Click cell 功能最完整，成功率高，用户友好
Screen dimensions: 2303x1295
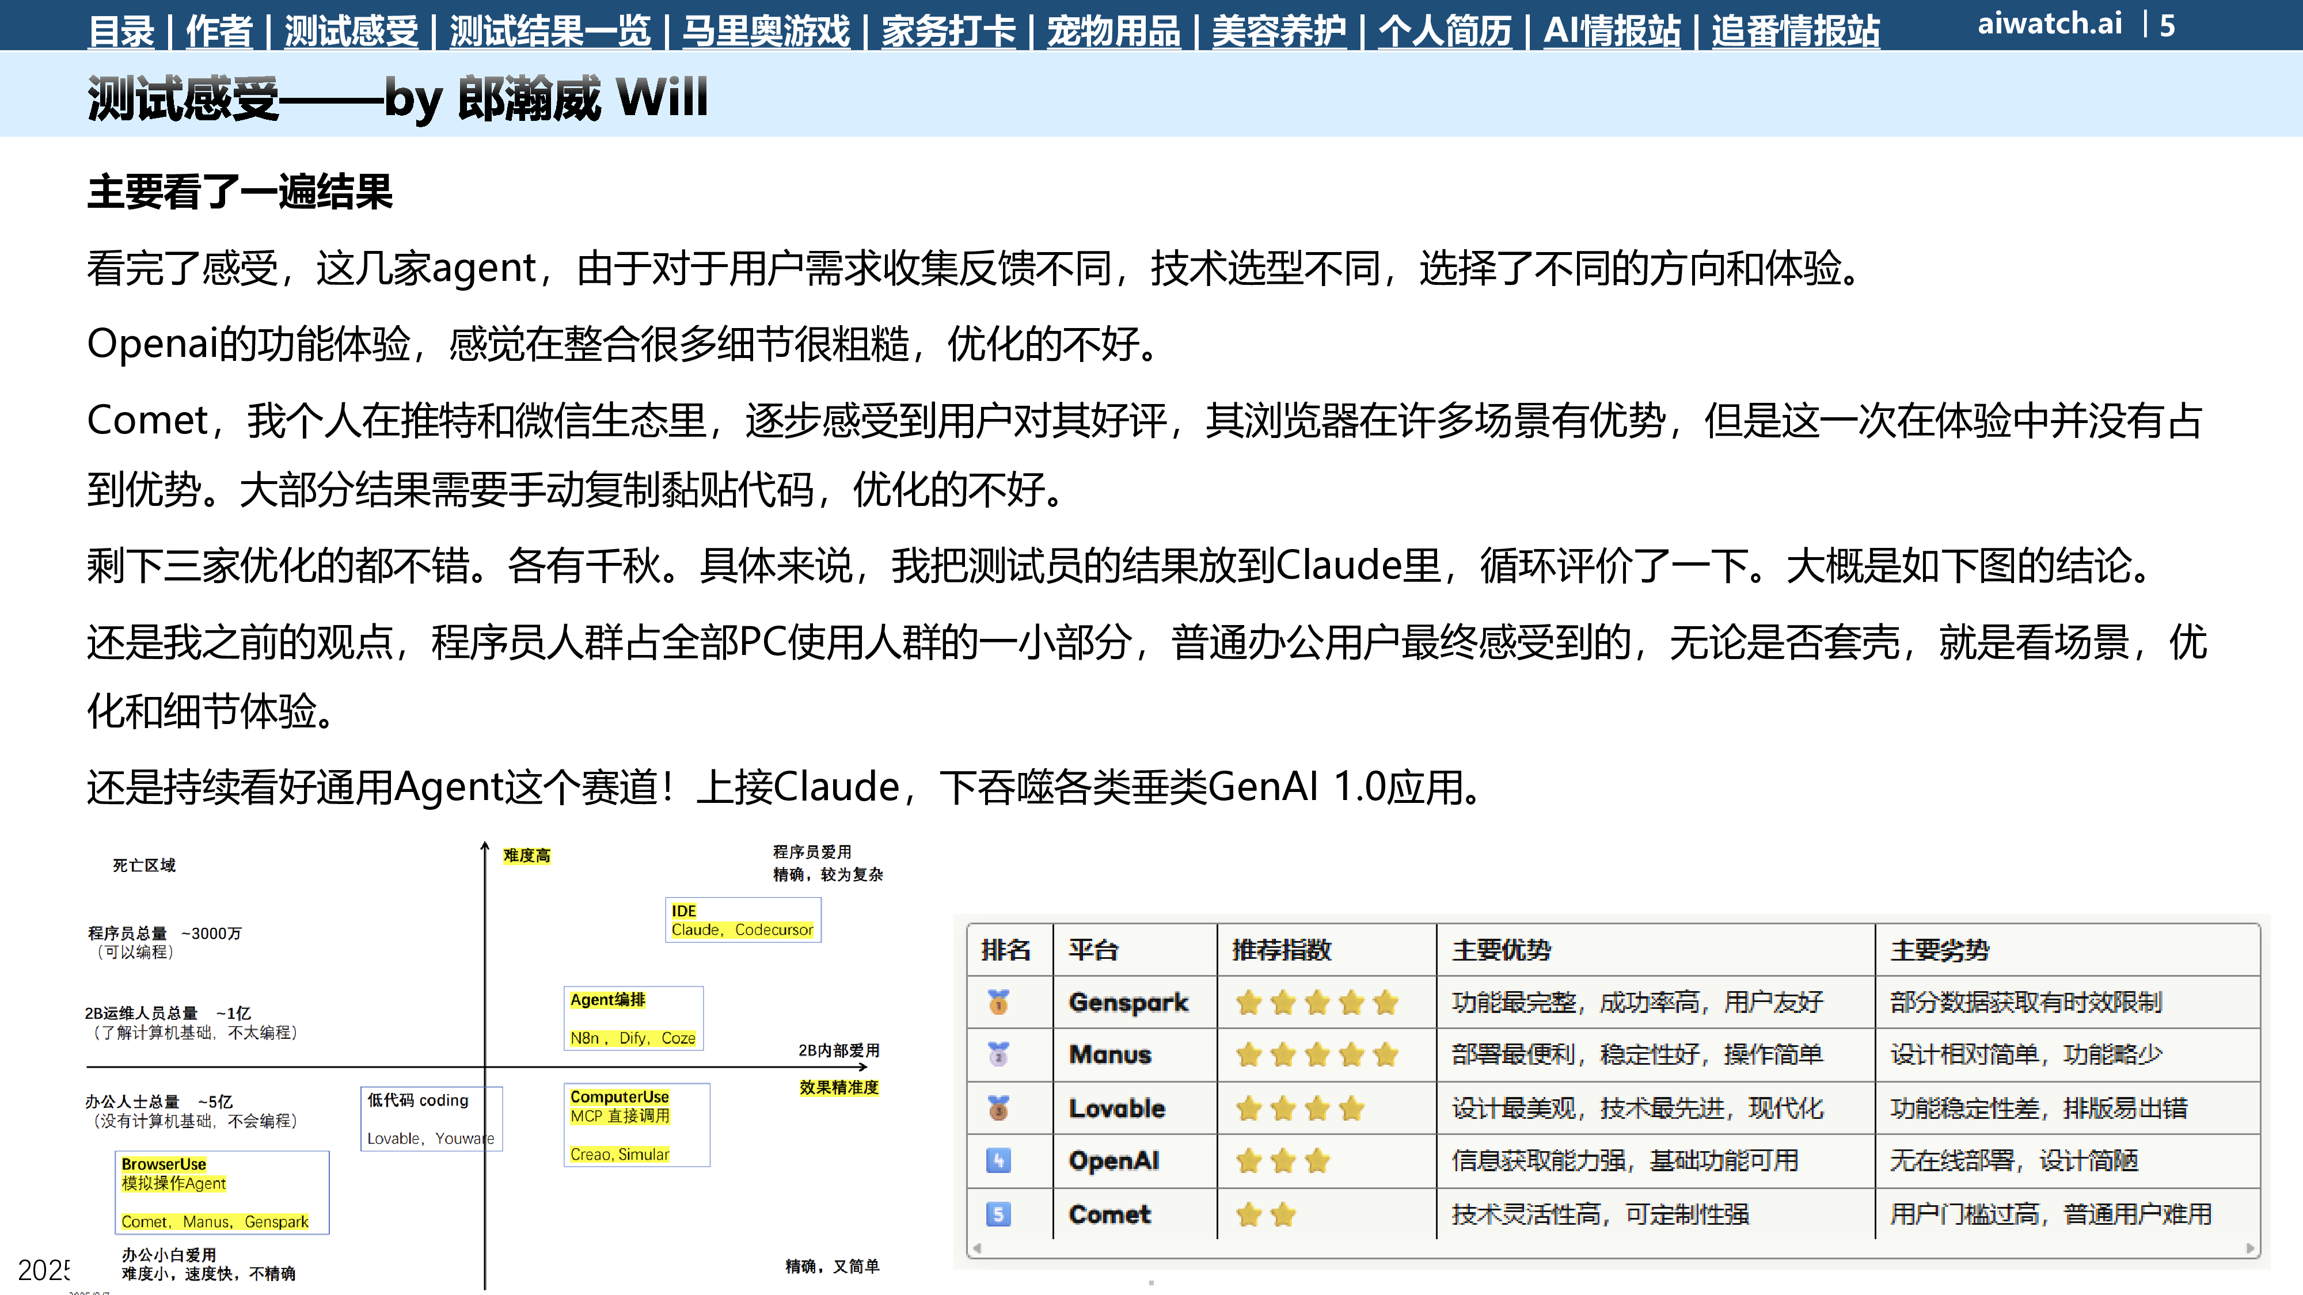(1637, 1003)
